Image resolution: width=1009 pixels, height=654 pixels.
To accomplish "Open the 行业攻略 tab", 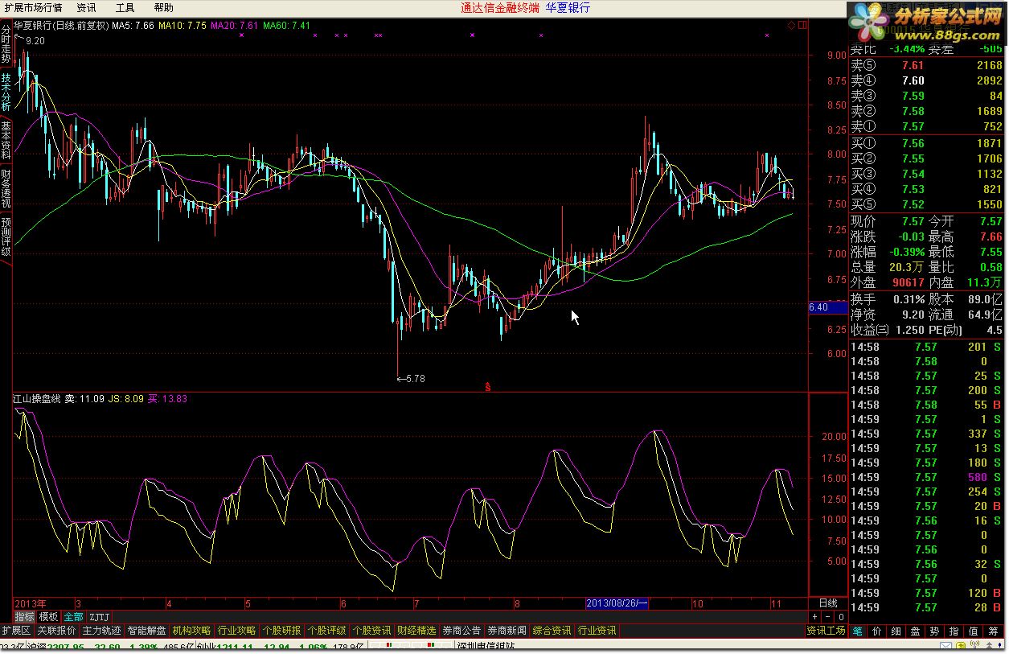I will pyautogui.click(x=236, y=631).
